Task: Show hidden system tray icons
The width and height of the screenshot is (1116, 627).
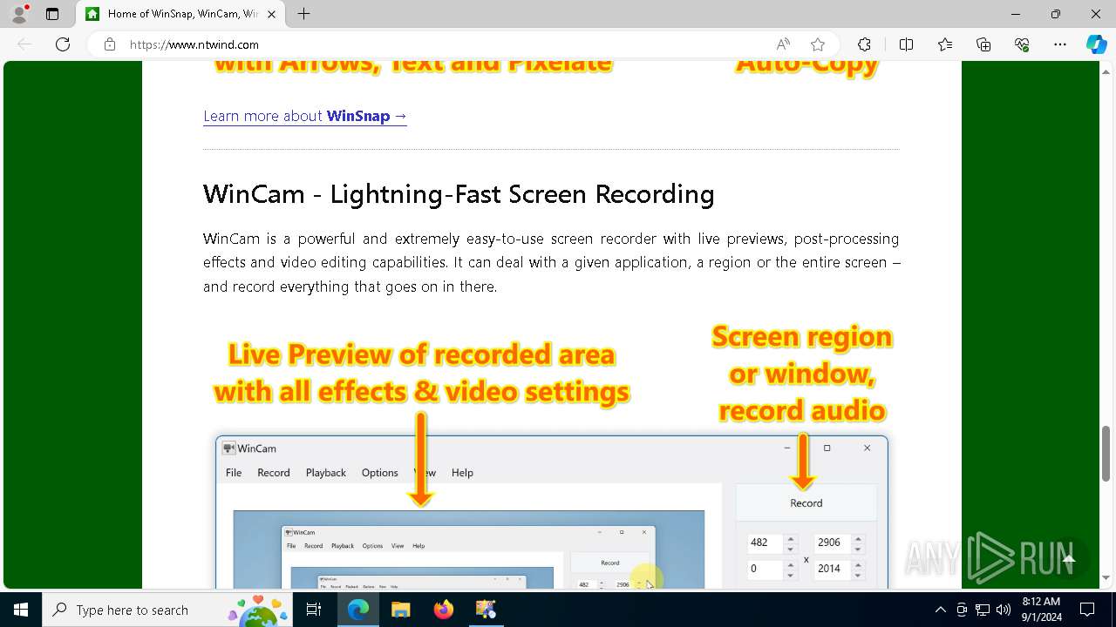Action: point(940,610)
